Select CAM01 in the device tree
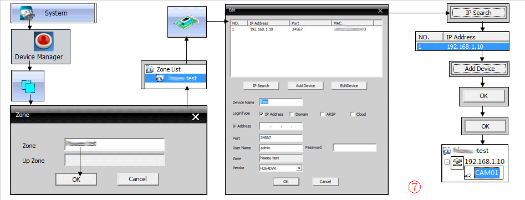This screenshot has height=200, width=525. point(487,173)
